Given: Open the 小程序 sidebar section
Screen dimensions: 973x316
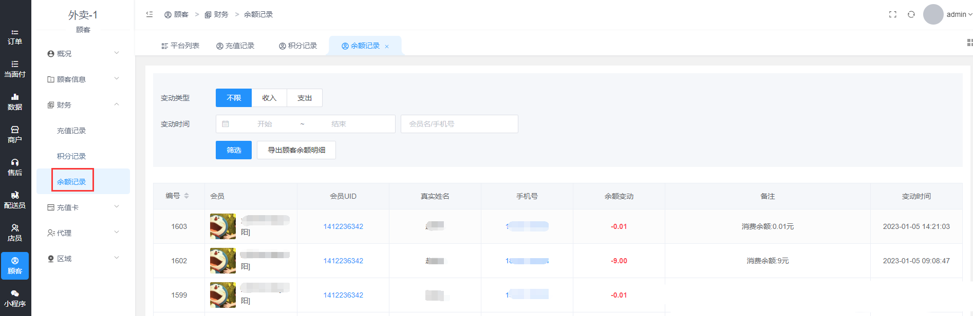Looking at the screenshot, I should 15,299.
